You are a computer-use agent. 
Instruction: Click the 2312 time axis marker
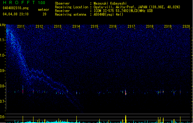(39, 26)
